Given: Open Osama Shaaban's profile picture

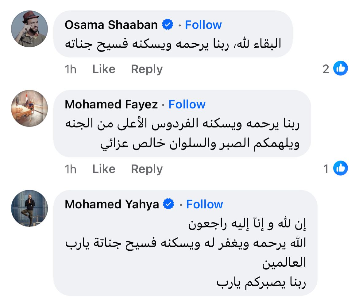Looking at the screenshot, I should coord(29,29).
